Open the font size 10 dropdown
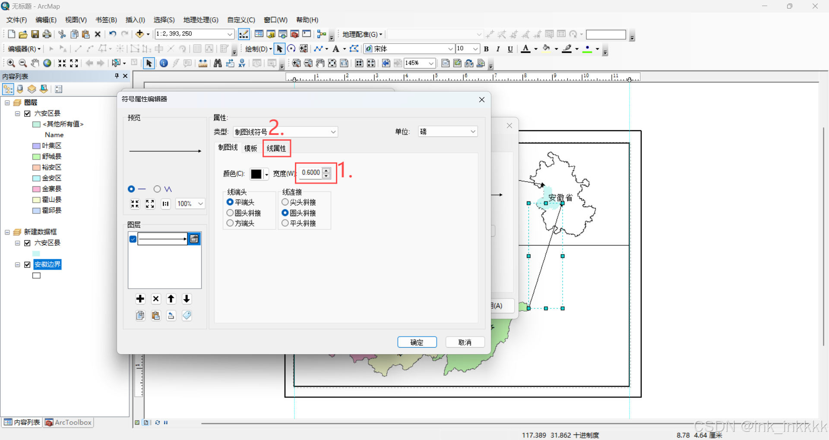This screenshot has width=829, height=440. point(475,49)
